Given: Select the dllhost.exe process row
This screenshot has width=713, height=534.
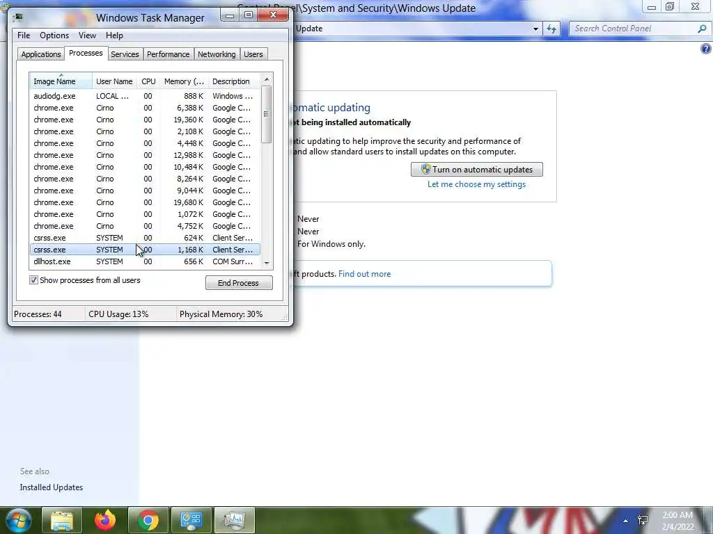Looking at the screenshot, I should (x=145, y=261).
